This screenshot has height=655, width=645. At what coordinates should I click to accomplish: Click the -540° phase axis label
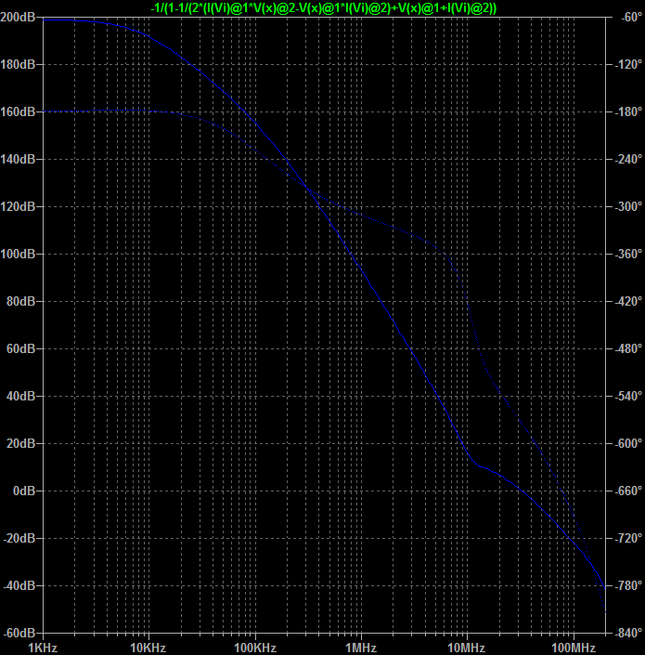pyautogui.click(x=628, y=396)
